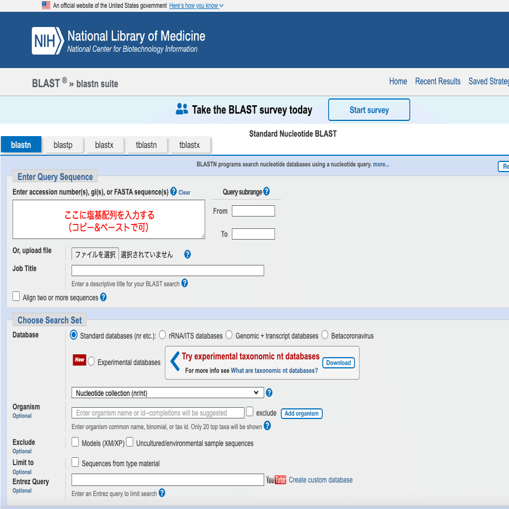Click Start survey button
This screenshot has height=509, width=509.
pos(369,110)
